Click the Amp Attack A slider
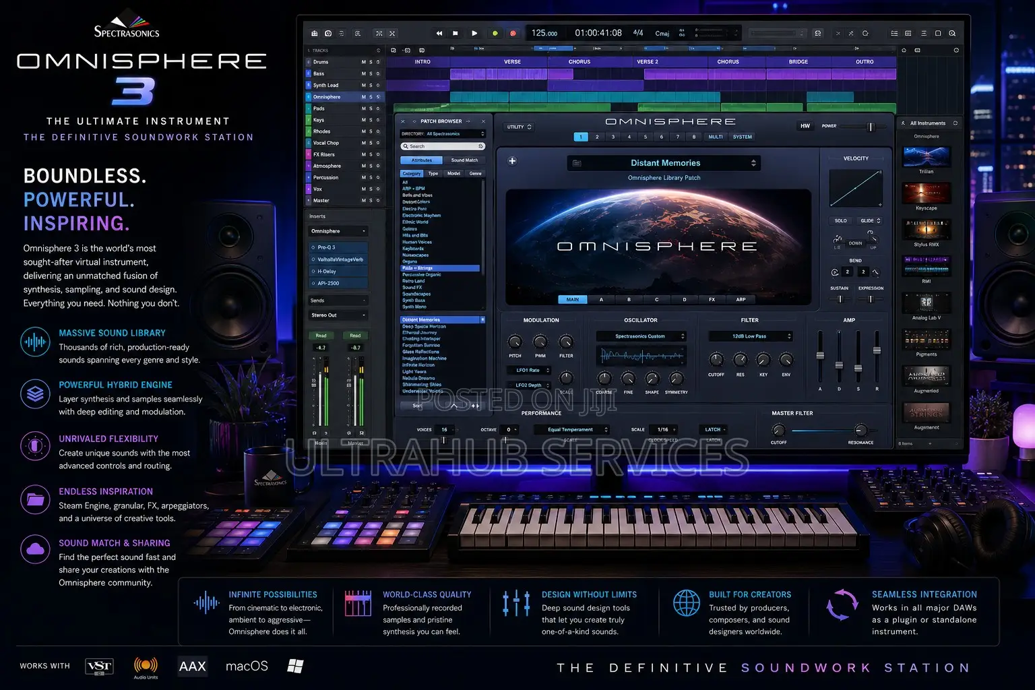 pyautogui.click(x=820, y=357)
